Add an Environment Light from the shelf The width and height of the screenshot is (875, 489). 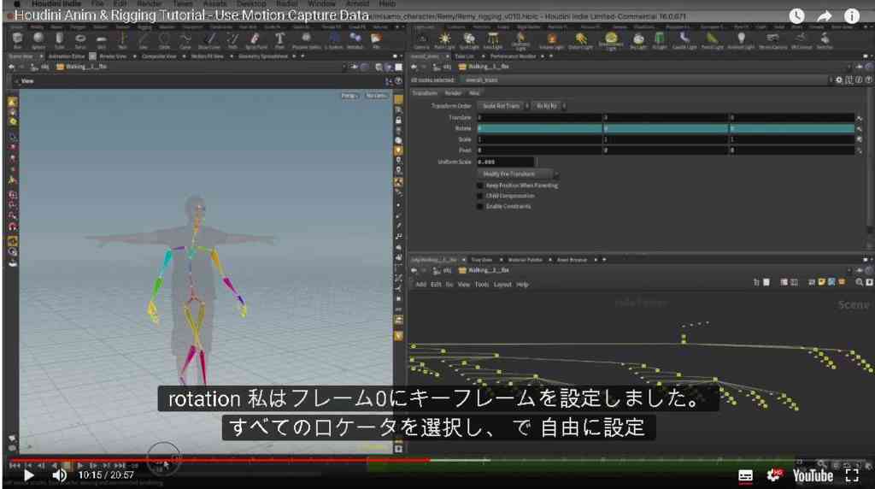(610, 40)
